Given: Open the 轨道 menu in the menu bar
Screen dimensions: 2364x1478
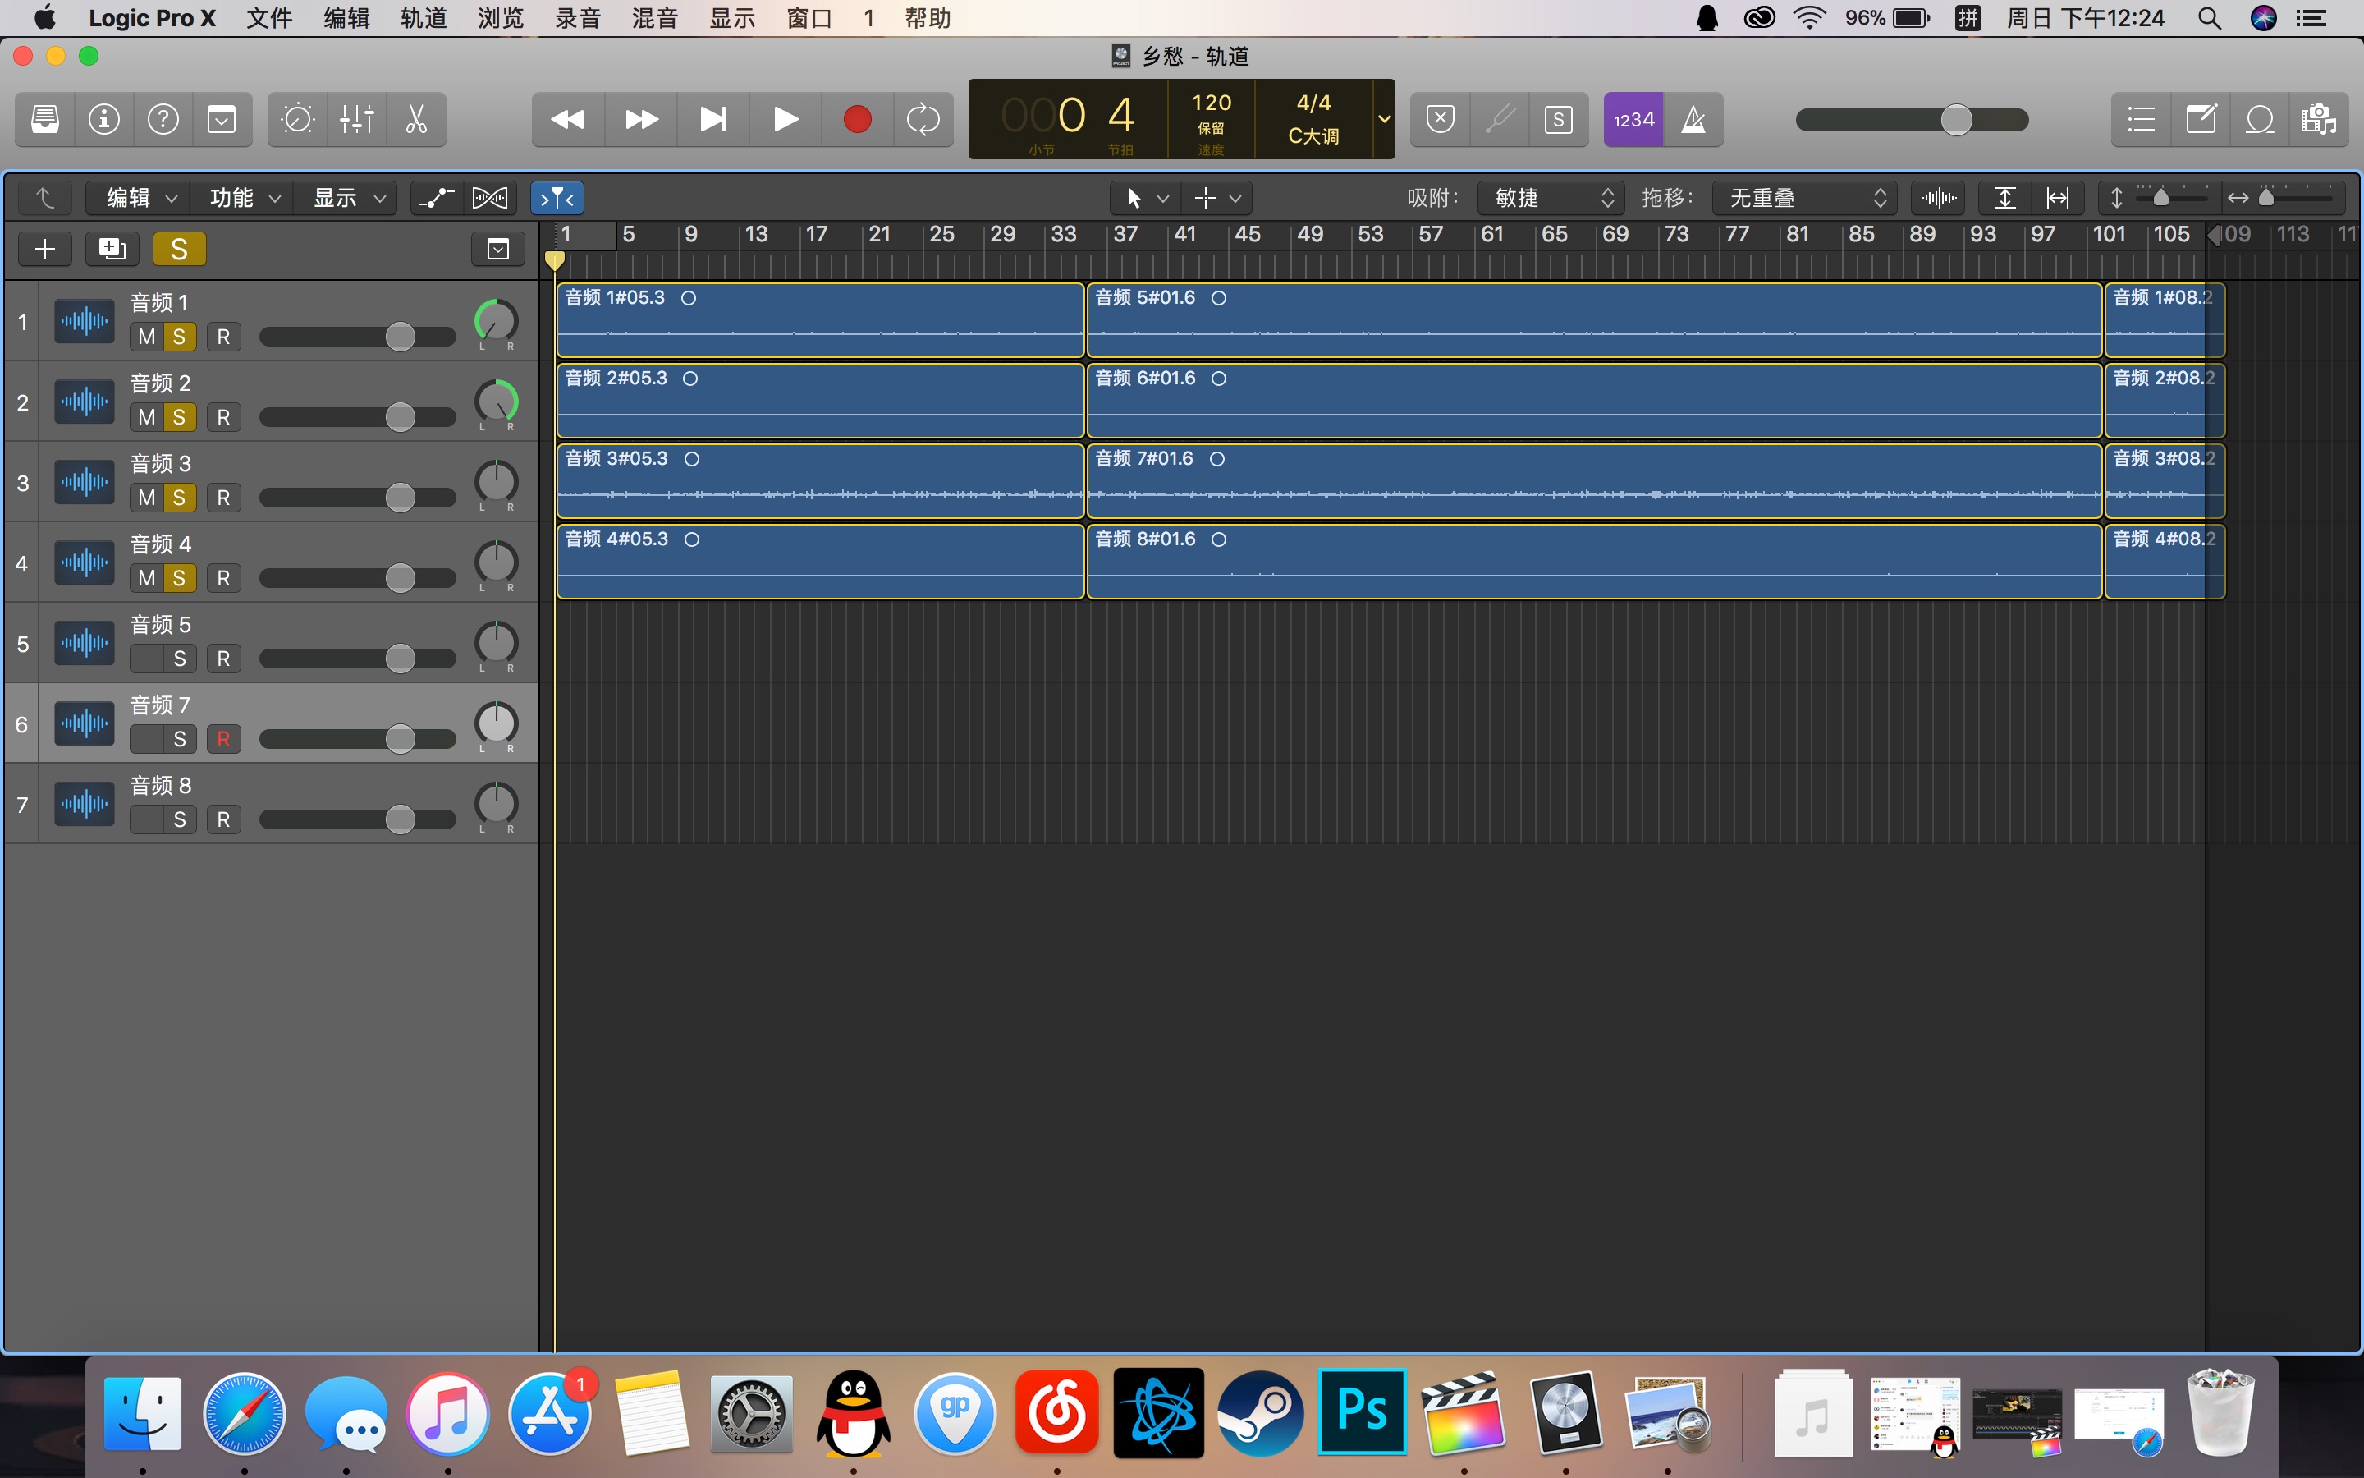Looking at the screenshot, I should coord(424,17).
